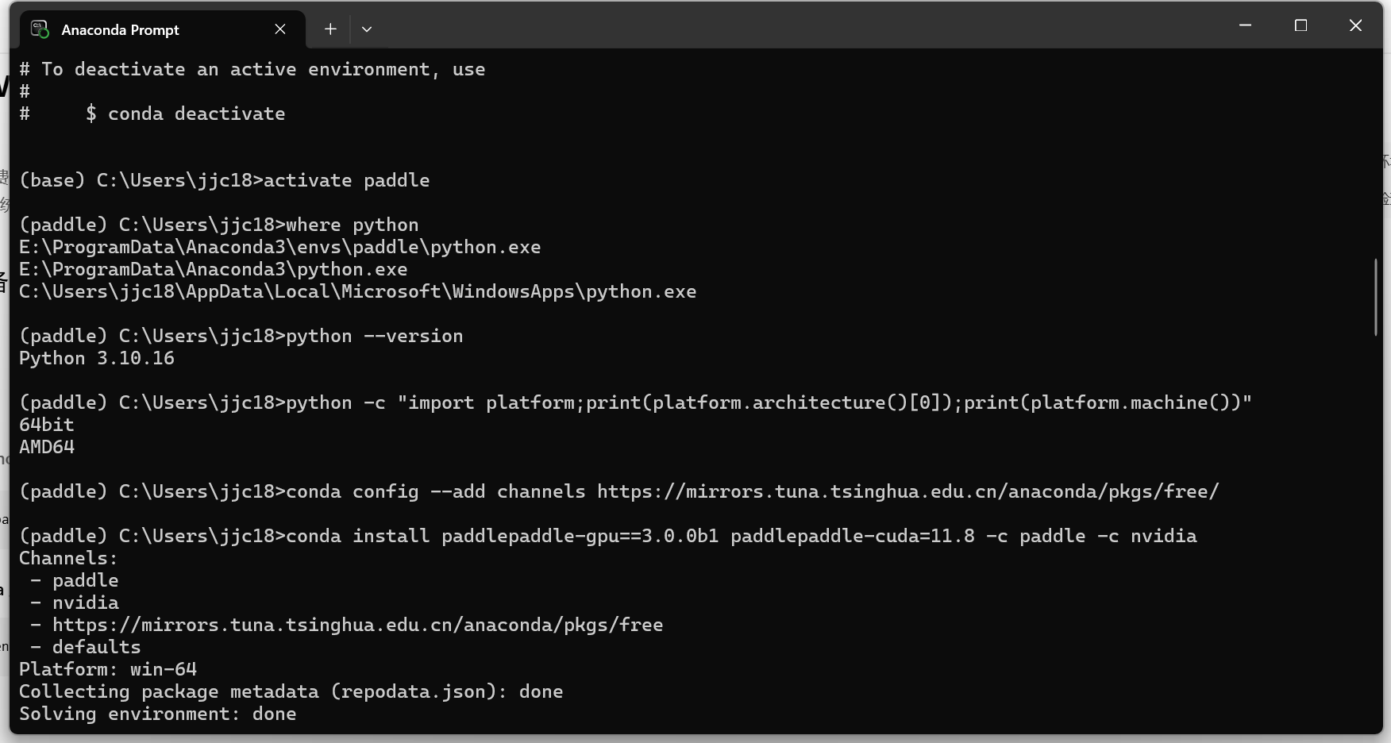Close the Anaconda Prompt tab
The height and width of the screenshot is (743, 1391).
(280, 29)
